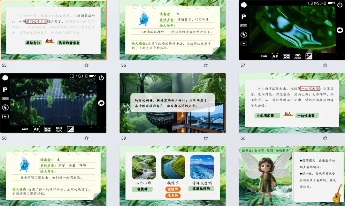Click the orange 激情的 label
The height and width of the screenshot is (206, 345).
click(x=173, y=189)
